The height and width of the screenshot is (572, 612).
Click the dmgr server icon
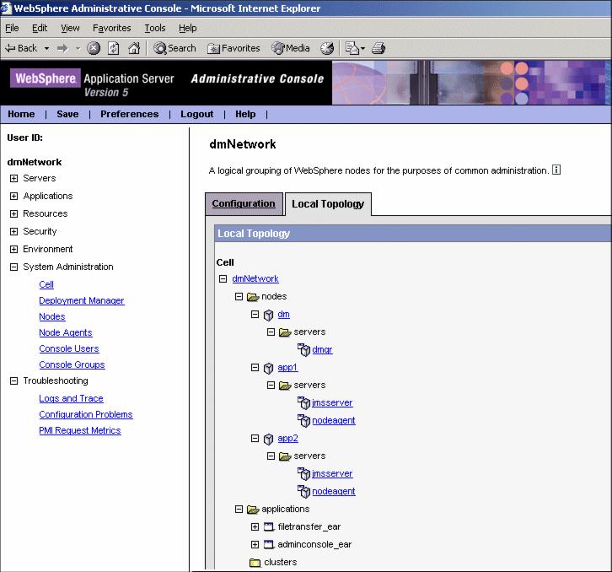pyautogui.click(x=303, y=349)
